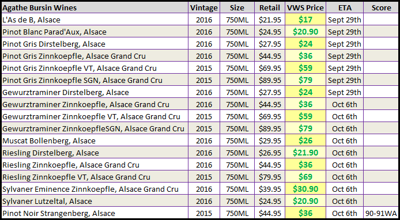Select the $69 VWS price cell
Image resolution: width=400 pixels, height=220 pixels.
click(305, 177)
